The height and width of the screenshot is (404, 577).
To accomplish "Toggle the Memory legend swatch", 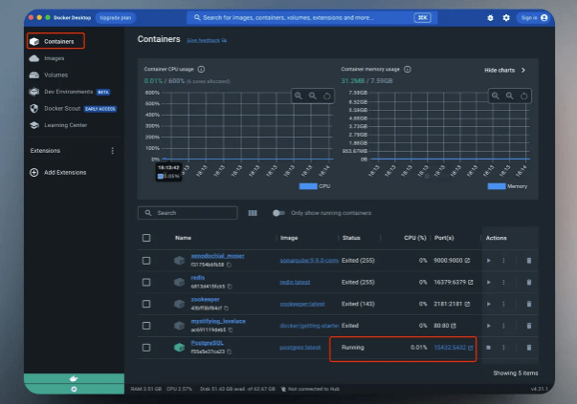I will click(497, 186).
